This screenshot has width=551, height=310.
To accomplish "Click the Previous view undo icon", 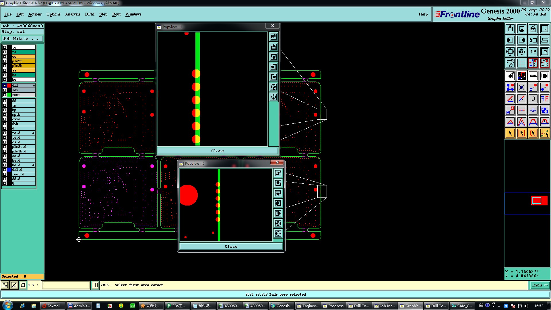I will [x=533, y=40].
